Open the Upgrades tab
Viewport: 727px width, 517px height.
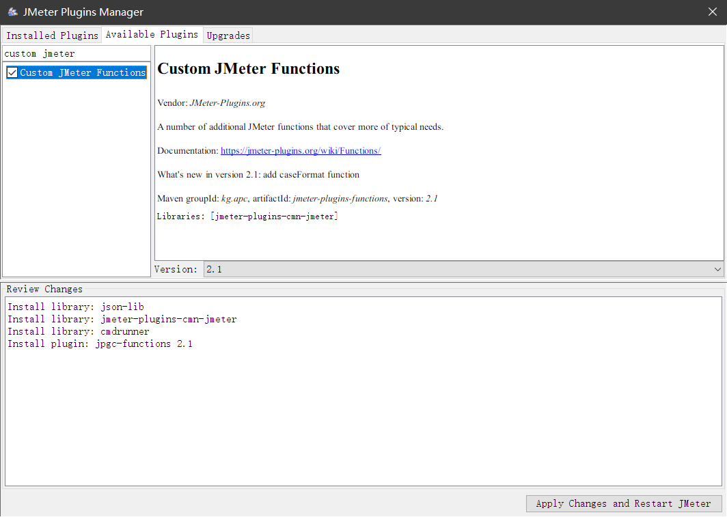pos(228,36)
